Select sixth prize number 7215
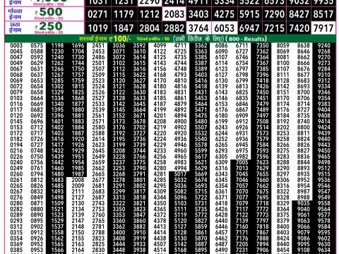This screenshot has height=254, width=339. pos(275,28)
